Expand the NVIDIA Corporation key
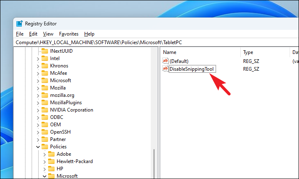The width and height of the screenshot is (299, 179). coord(38,110)
